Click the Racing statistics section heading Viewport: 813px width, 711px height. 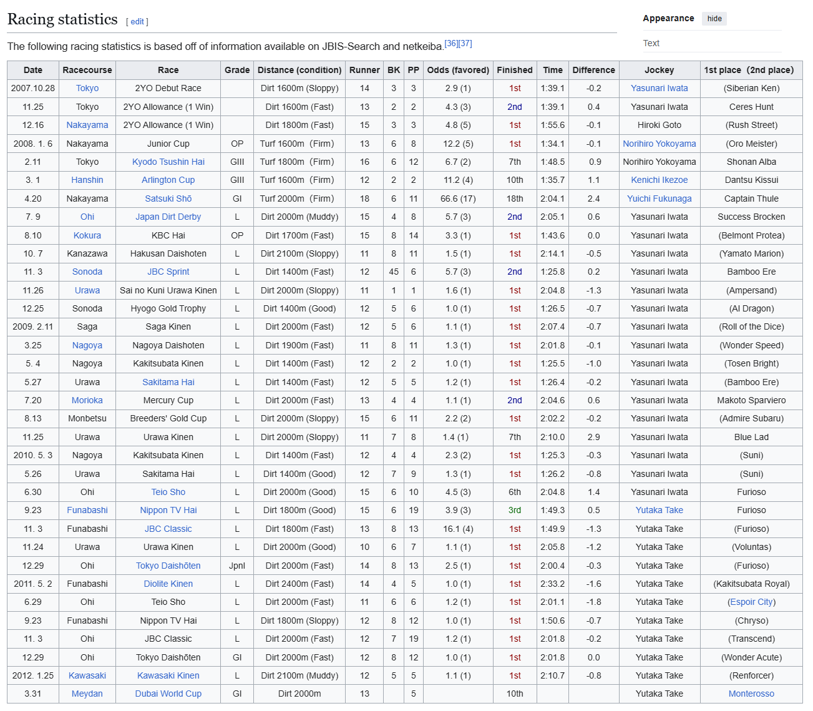62,19
